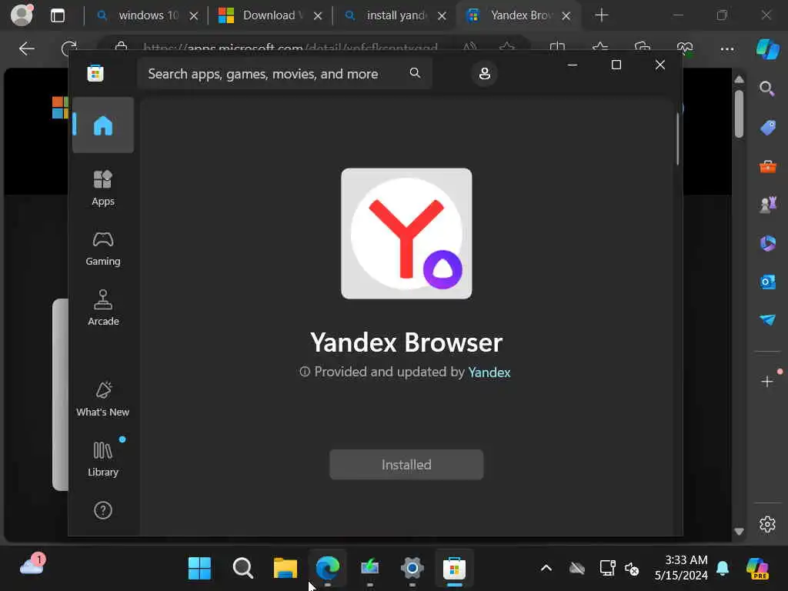Refresh the Edge page
The width and height of the screenshot is (788, 591).
point(68,48)
